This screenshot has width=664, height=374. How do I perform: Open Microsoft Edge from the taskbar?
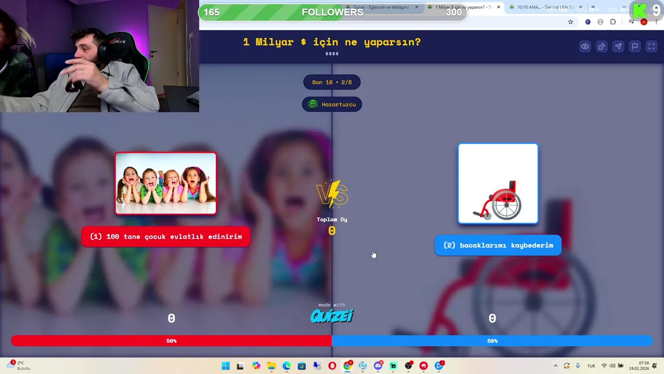(286, 366)
